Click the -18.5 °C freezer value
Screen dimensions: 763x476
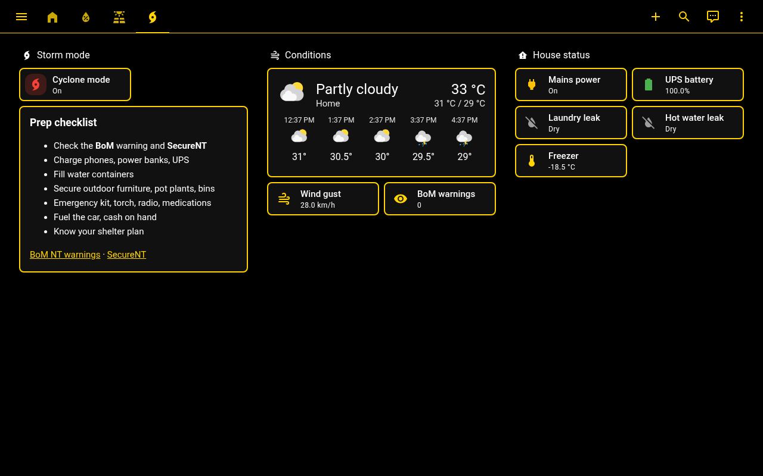562,167
